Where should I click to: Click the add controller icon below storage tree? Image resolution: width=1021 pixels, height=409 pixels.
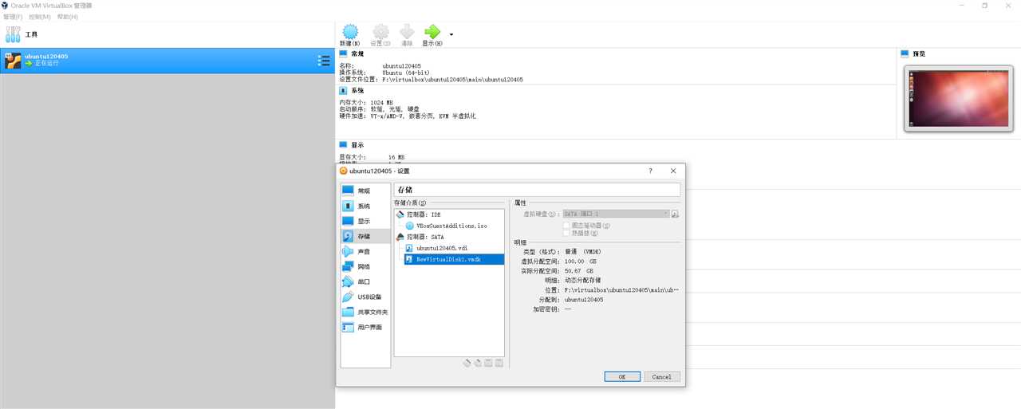[x=467, y=363]
